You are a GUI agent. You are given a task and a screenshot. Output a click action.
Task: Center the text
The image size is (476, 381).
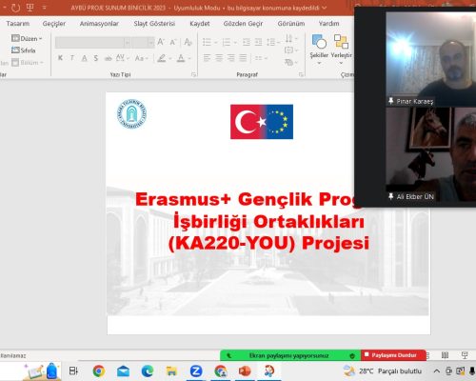pos(219,58)
